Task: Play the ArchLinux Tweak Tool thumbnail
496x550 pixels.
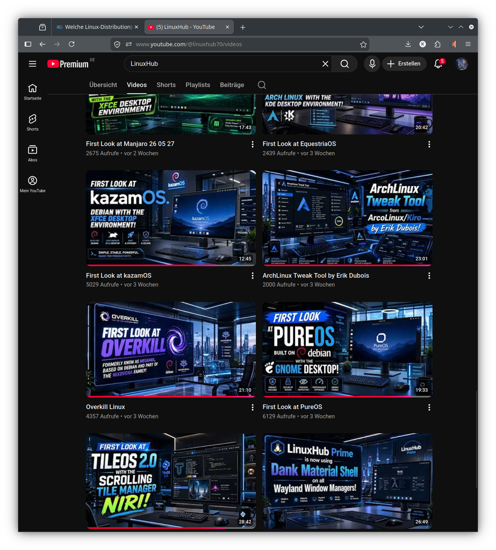Action: [348, 218]
